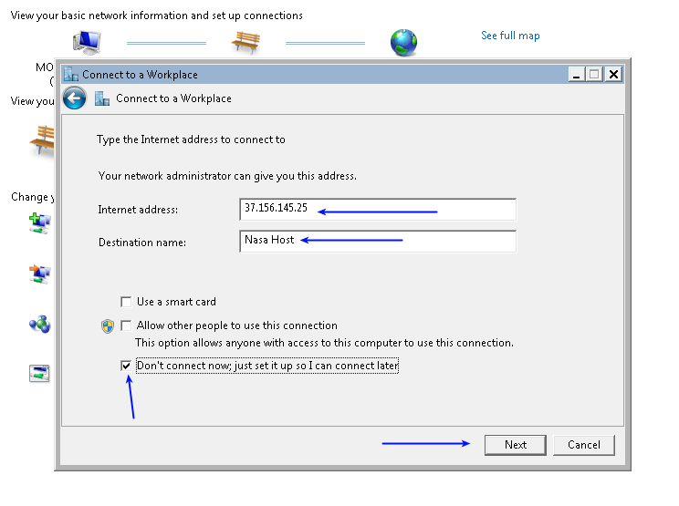Click the computer icon in network map

coord(88,42)
